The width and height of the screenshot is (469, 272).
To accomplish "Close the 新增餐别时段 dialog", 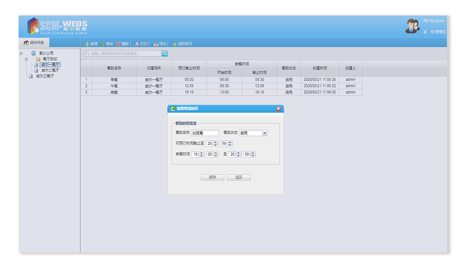I will click(x=279, y=108).
